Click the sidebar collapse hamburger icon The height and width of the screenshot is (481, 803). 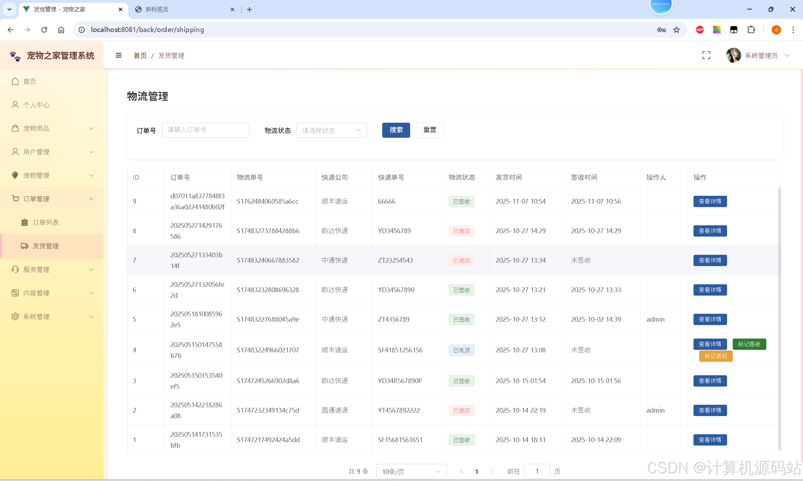[119, 56]
